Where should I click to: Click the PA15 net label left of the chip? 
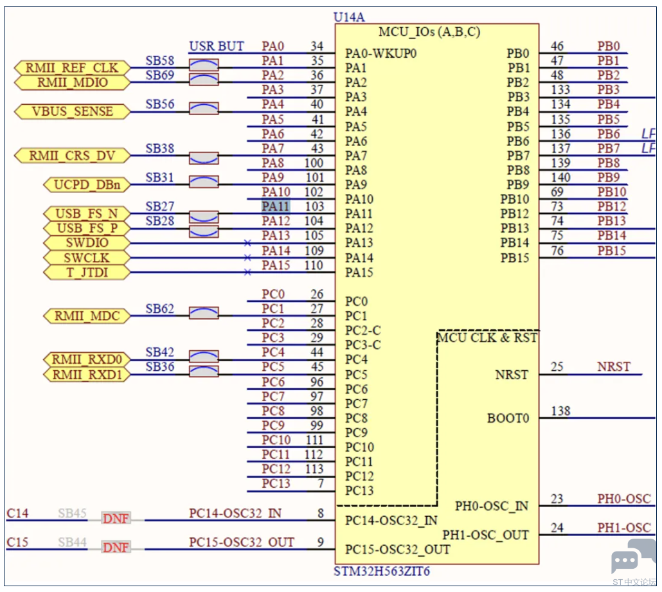(276, 265)
